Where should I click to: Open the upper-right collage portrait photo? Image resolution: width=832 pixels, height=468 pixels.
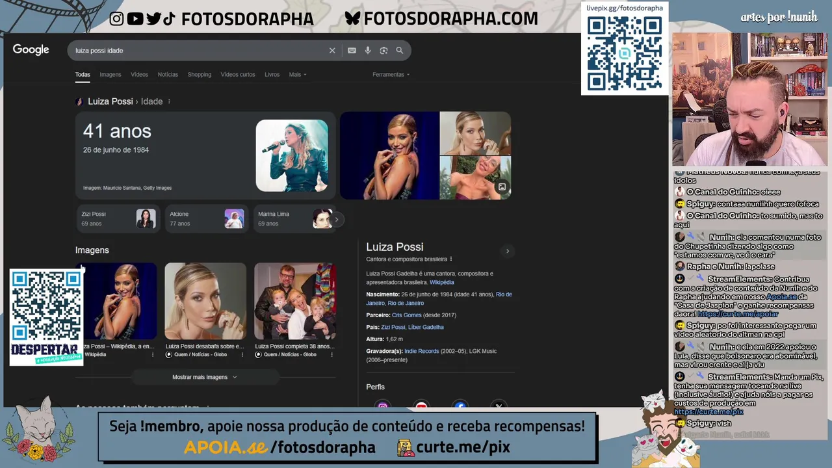tap(475, 133)
